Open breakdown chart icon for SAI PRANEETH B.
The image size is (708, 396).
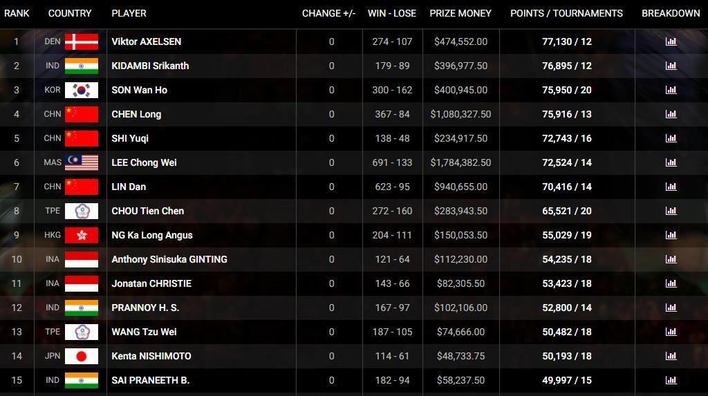[671, 380]
